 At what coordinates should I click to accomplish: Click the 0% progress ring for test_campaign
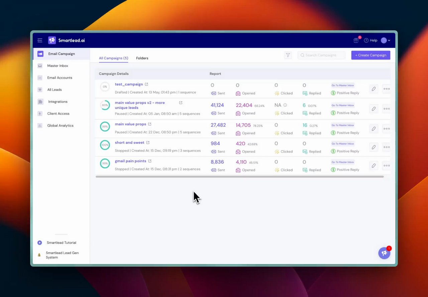105,87
